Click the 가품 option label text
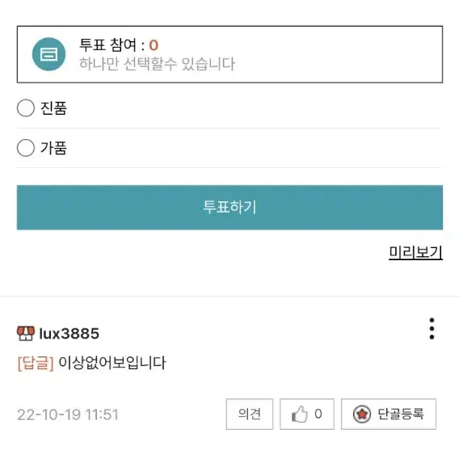This screenshot has width=459, height=459. tap(53, 148)
